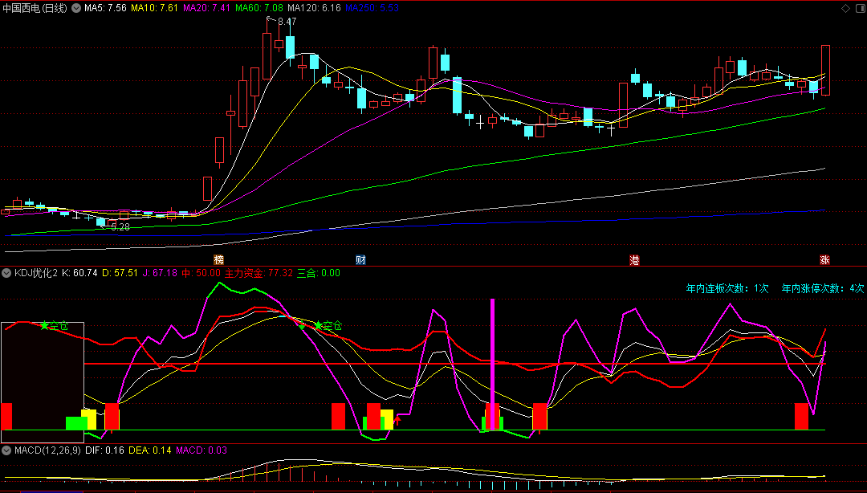This screenshot has height=493, width=867.
Task: Open the dropdown beside 中国西电(日线)
Action: click(75, 8)
